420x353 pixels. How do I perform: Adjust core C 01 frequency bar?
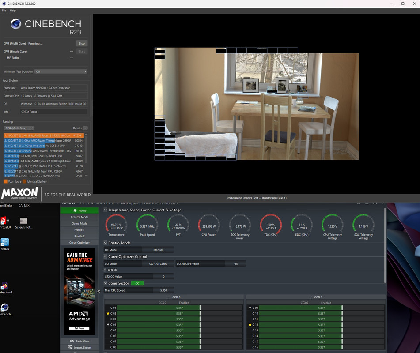[x=179, y=308]
